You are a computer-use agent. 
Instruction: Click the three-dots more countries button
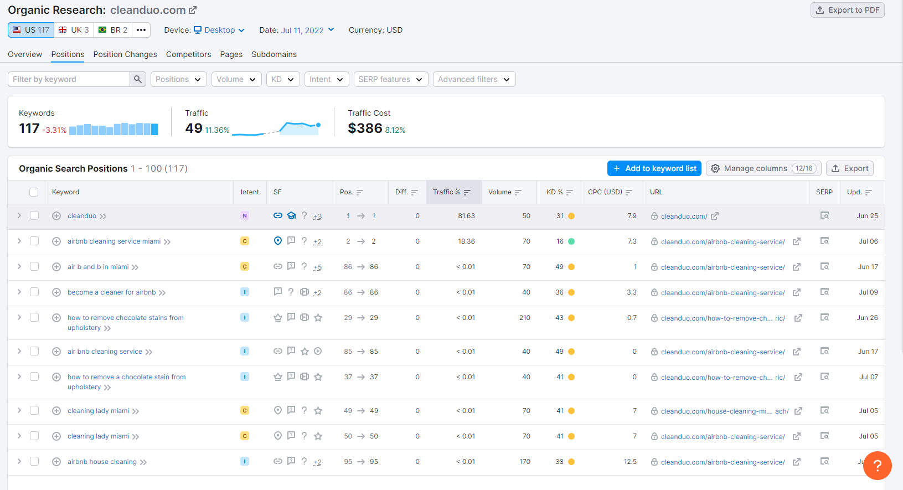[x=141, y=30]
